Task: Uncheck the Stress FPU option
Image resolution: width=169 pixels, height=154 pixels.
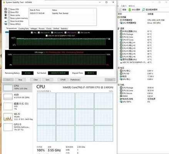Action: (9, 12)
